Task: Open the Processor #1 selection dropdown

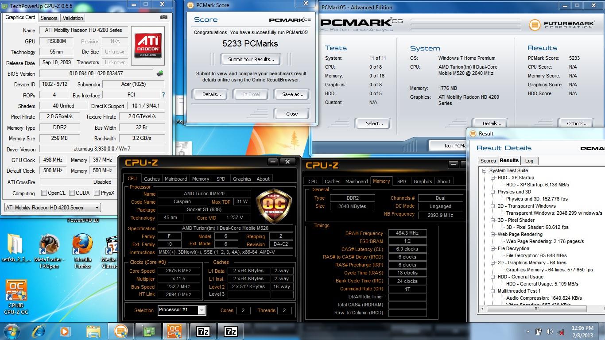Action: pos(182,310)
